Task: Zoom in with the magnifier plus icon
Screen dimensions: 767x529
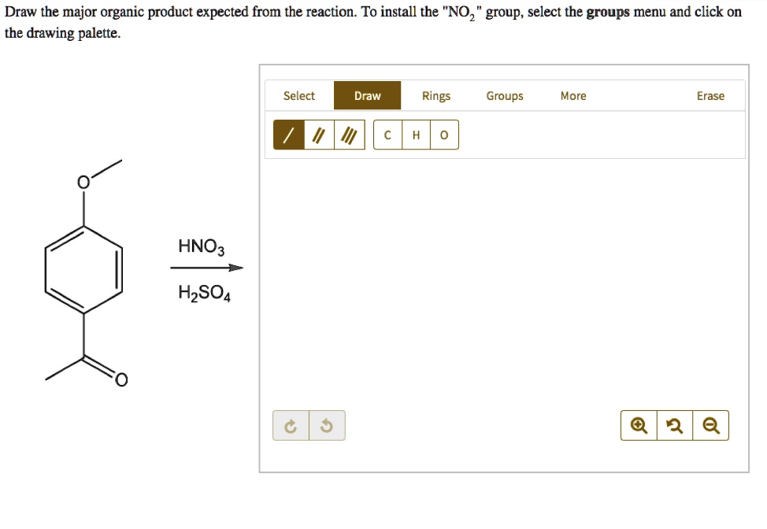Action: click(x=639, y=425)
